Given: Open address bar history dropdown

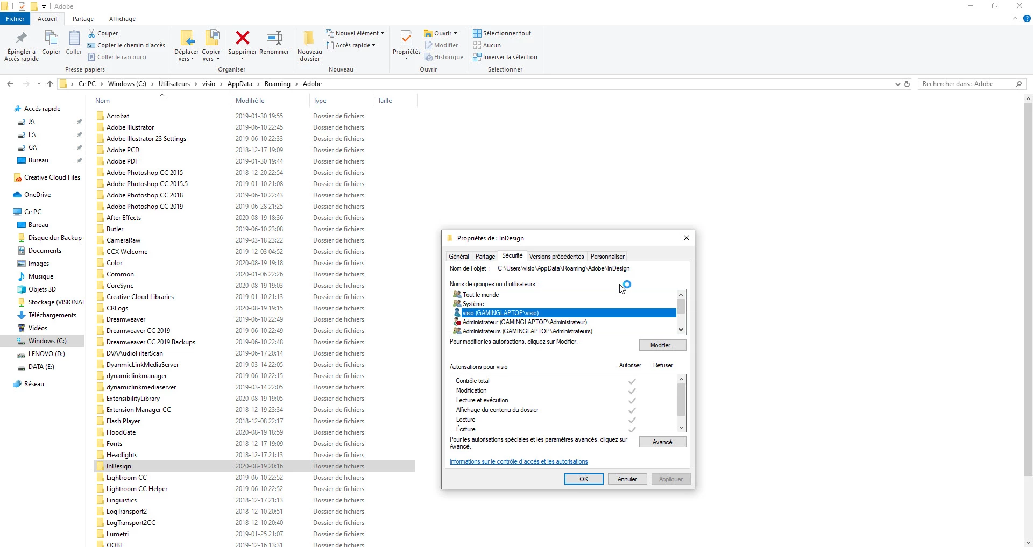Looking at the screenshot, I should click(897, 84).
